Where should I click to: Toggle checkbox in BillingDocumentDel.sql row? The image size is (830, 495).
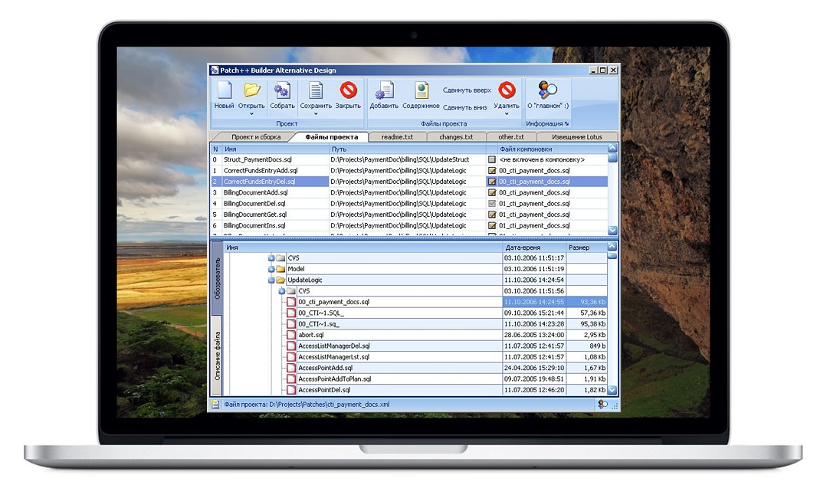coord(492,203)
